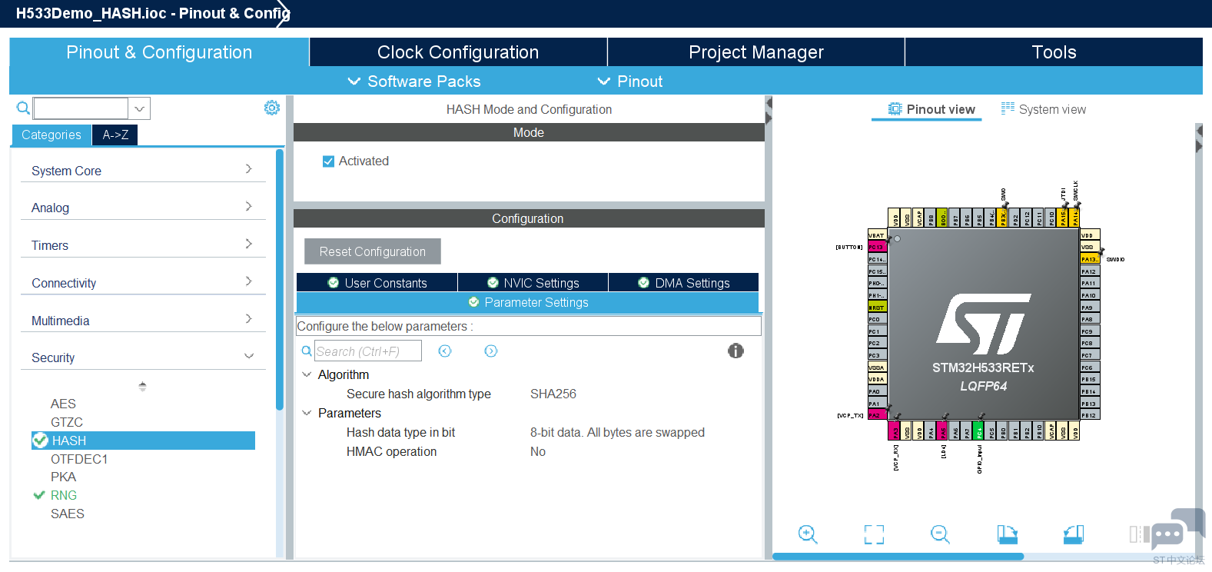Open the Project Manager tab
Viewport: 1212px width, 572px height.
[x=756, y=52]
